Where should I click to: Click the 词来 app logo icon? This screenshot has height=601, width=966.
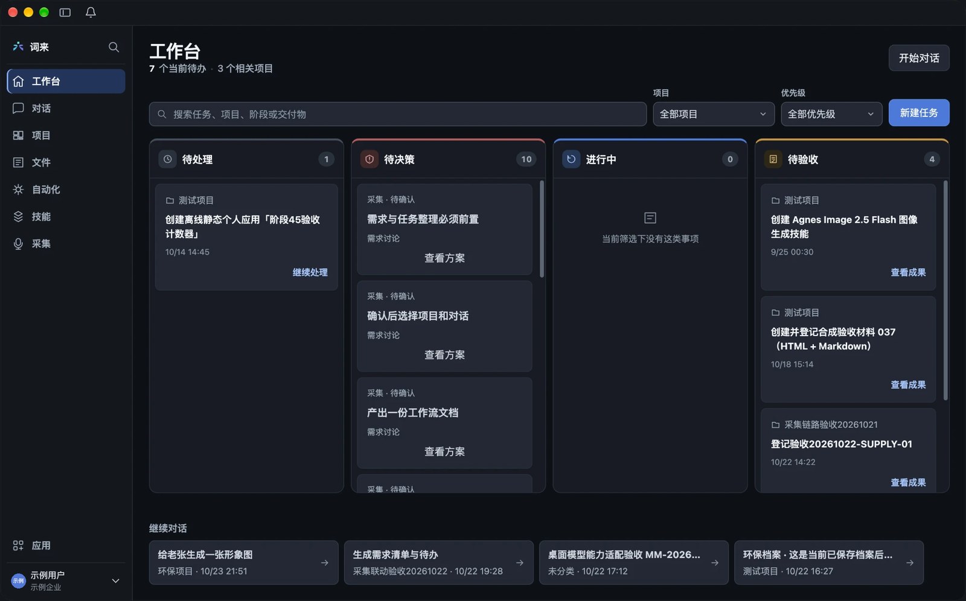pos(18,46)
